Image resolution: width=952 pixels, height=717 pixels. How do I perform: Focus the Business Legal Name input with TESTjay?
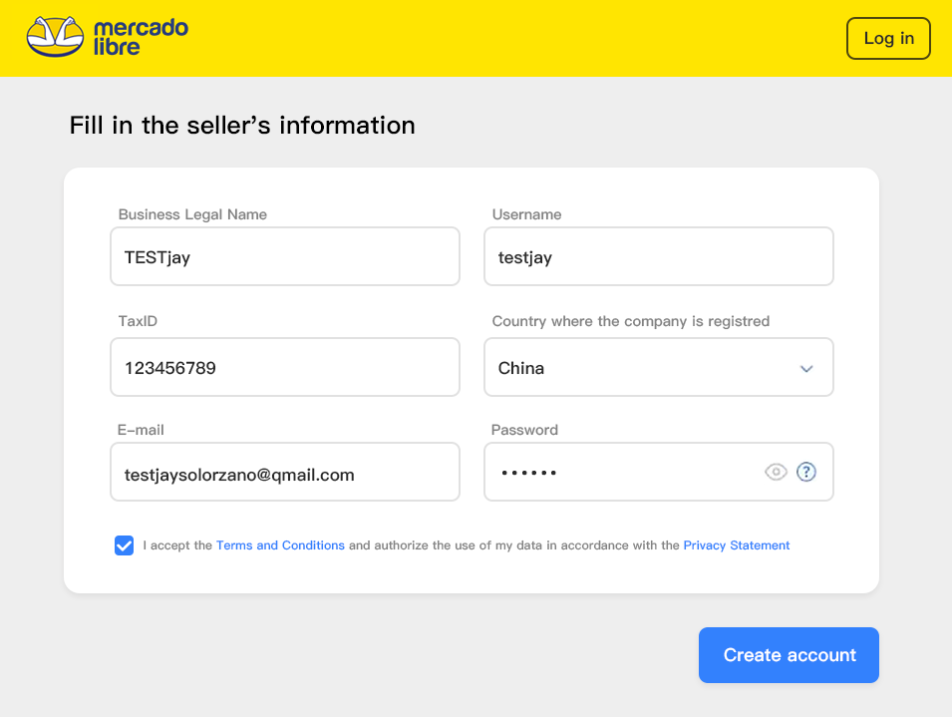click(x=284, y=257)
